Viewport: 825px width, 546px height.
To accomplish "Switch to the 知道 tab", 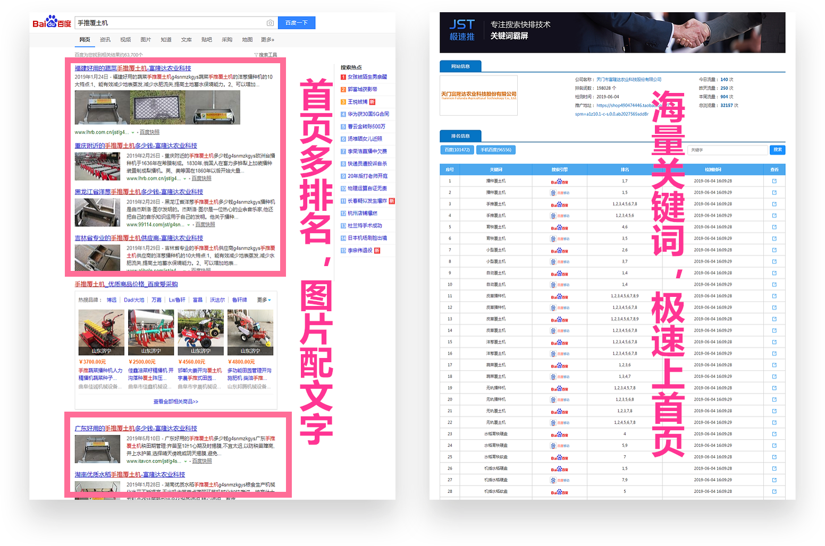I will [x=166, y=40].
